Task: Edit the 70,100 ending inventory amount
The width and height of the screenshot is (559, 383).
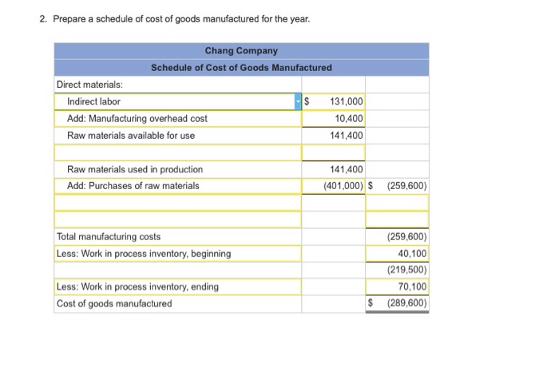Action: [x=398, y=286]
